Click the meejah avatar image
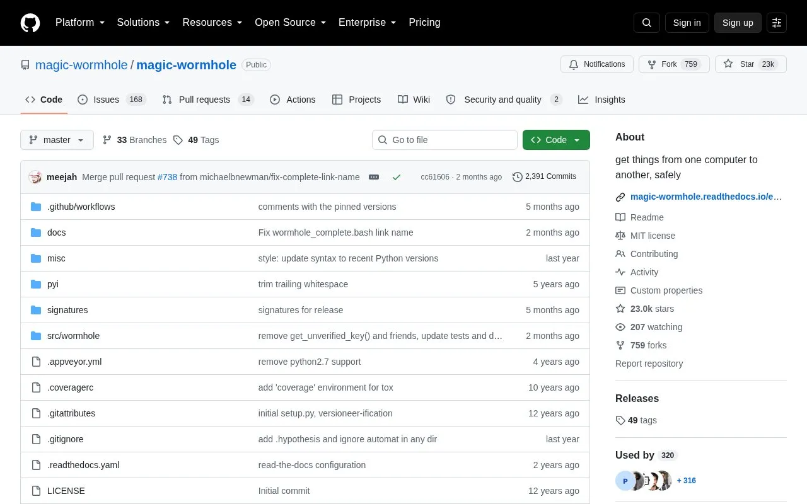This screenshot has height=504, width=807. point(35,177)
